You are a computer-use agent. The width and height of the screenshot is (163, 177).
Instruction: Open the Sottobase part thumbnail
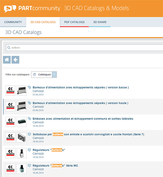(22, 138)
